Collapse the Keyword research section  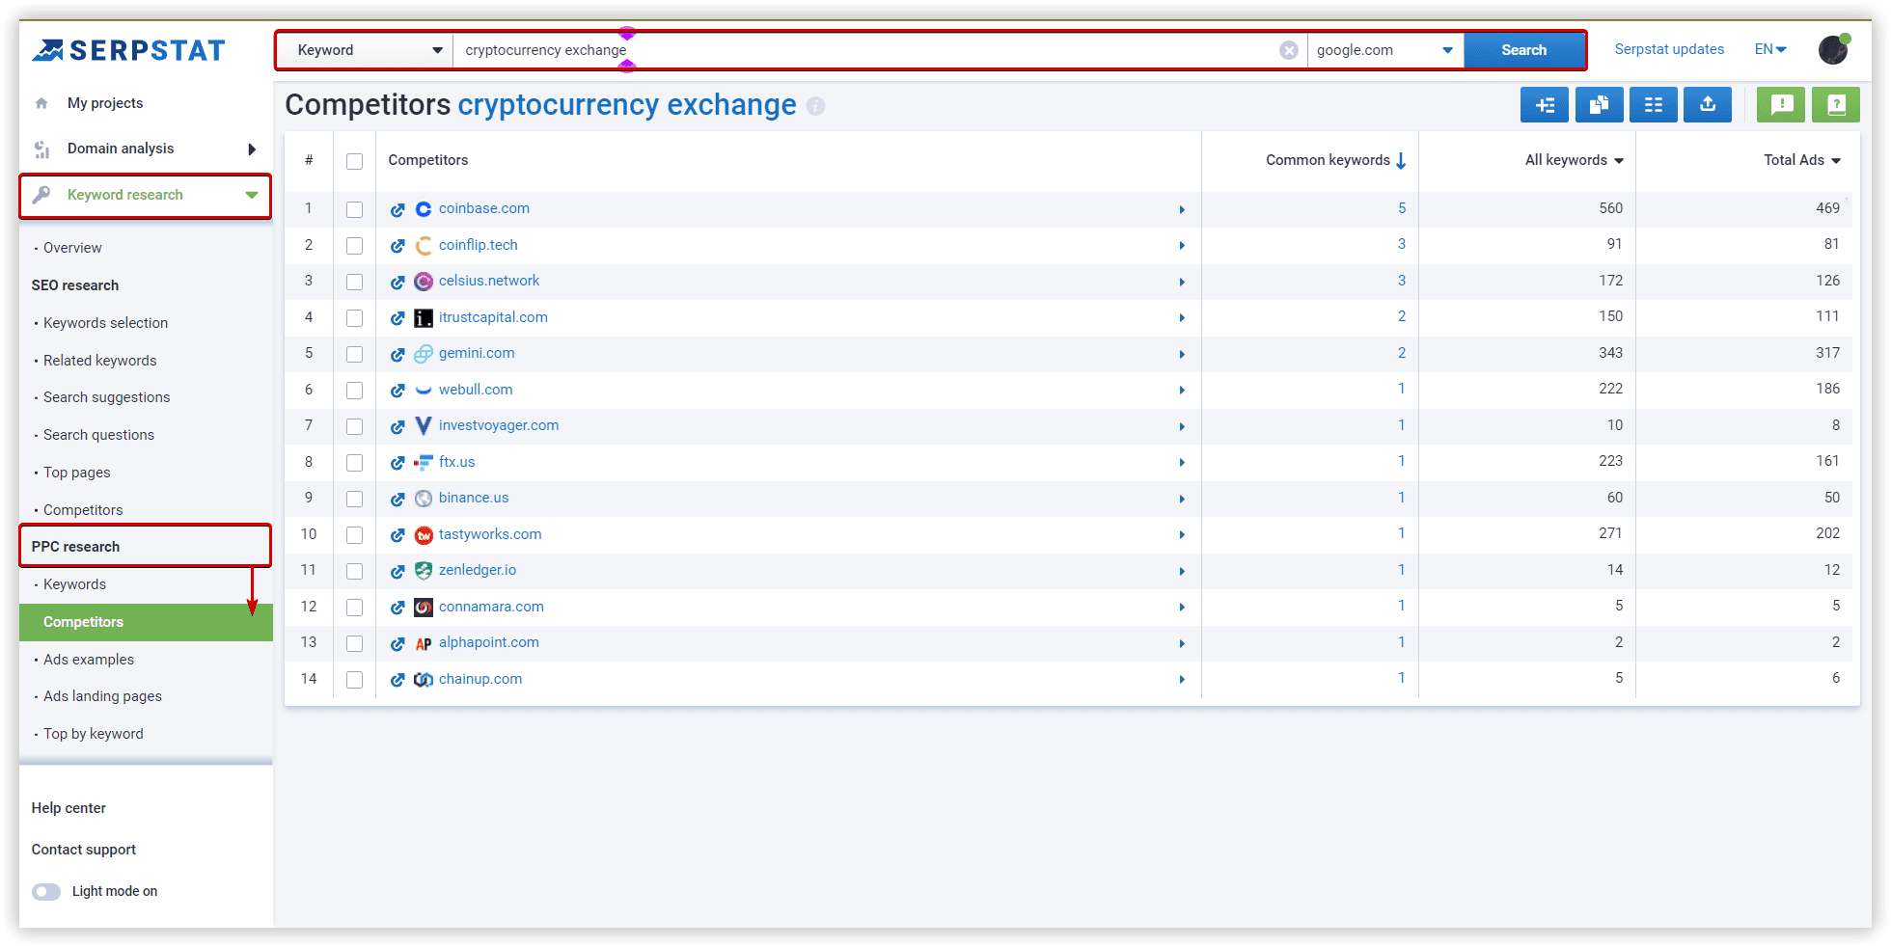coord(252,195)
